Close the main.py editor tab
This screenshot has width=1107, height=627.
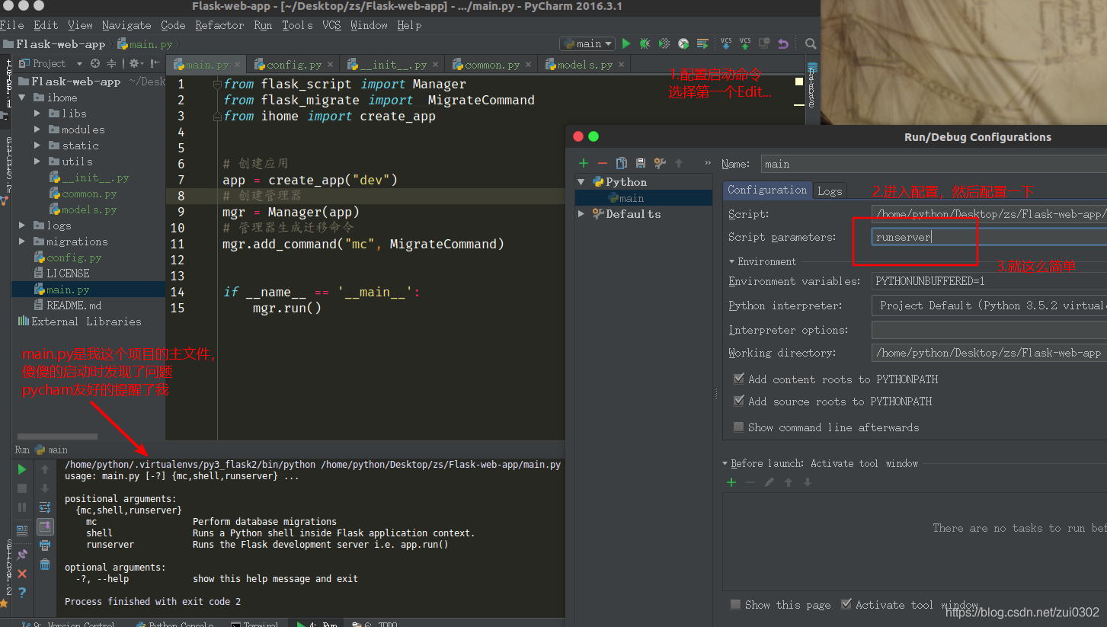tap(238, 66)
